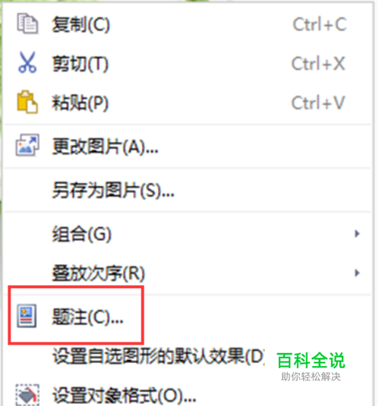Open 更改图片(A)... option
The height and width of the screenshot is (406, 378).
click(x=187, y=146)
